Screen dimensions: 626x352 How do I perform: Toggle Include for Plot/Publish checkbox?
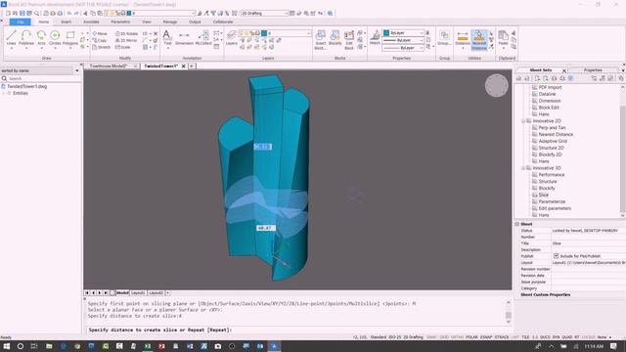[x=556, y=256]
